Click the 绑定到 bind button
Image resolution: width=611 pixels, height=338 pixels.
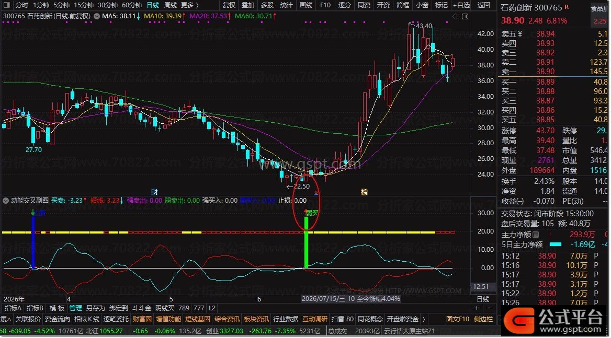point(118,308)
